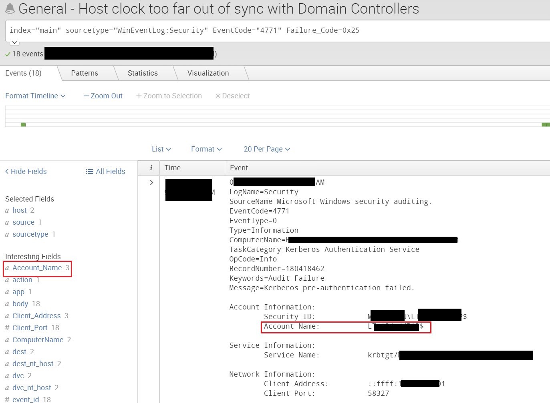Open the dvc_nt_host field

(x=32, y=388)
